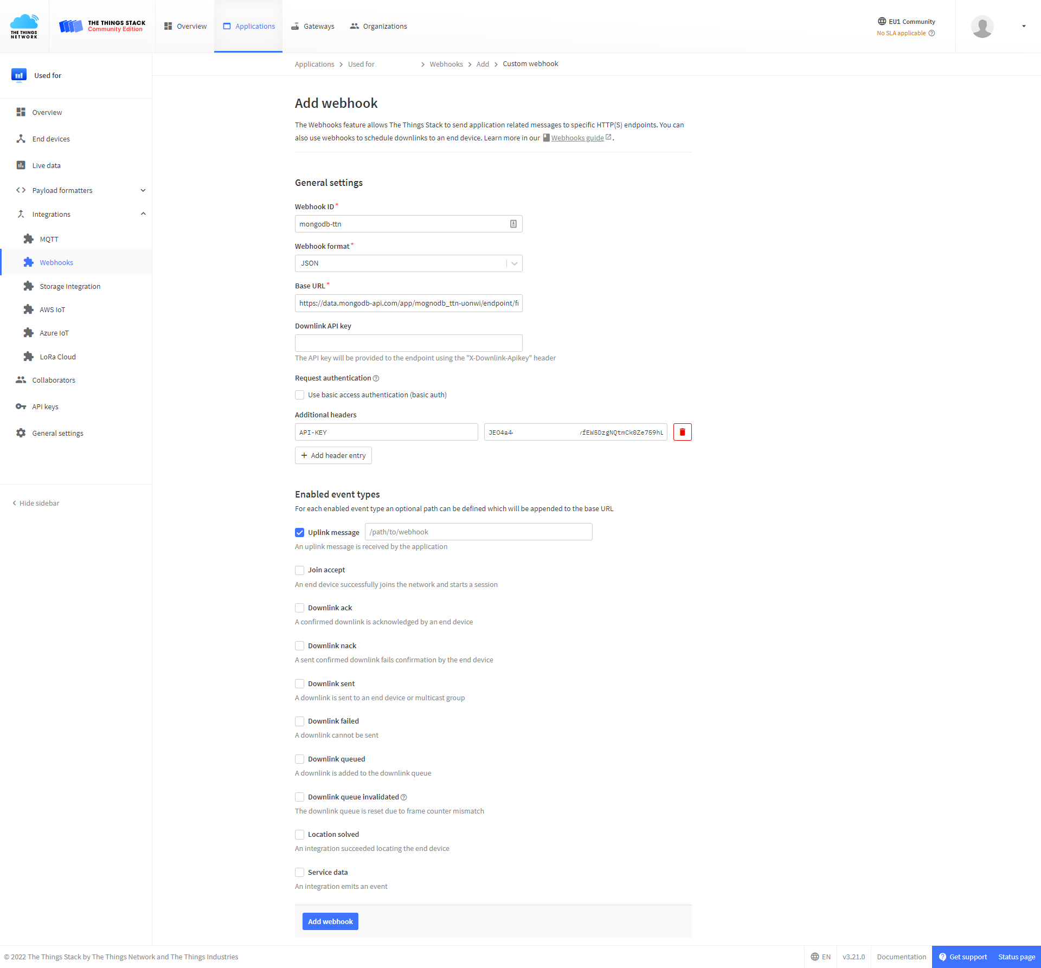The height and width of the screenshot is (968, 1041).
Task: Click Add header entry button
Action: 333,455
